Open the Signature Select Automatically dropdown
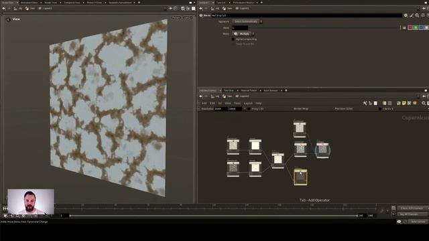Image resolution: width=429 pixels, height=241 pixels. click(247, 21)
